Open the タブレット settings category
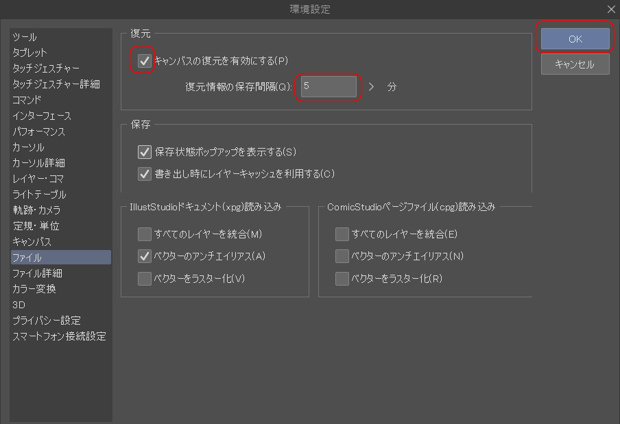The height and width of the screenshot is (424, 620). tap(30, 53)
